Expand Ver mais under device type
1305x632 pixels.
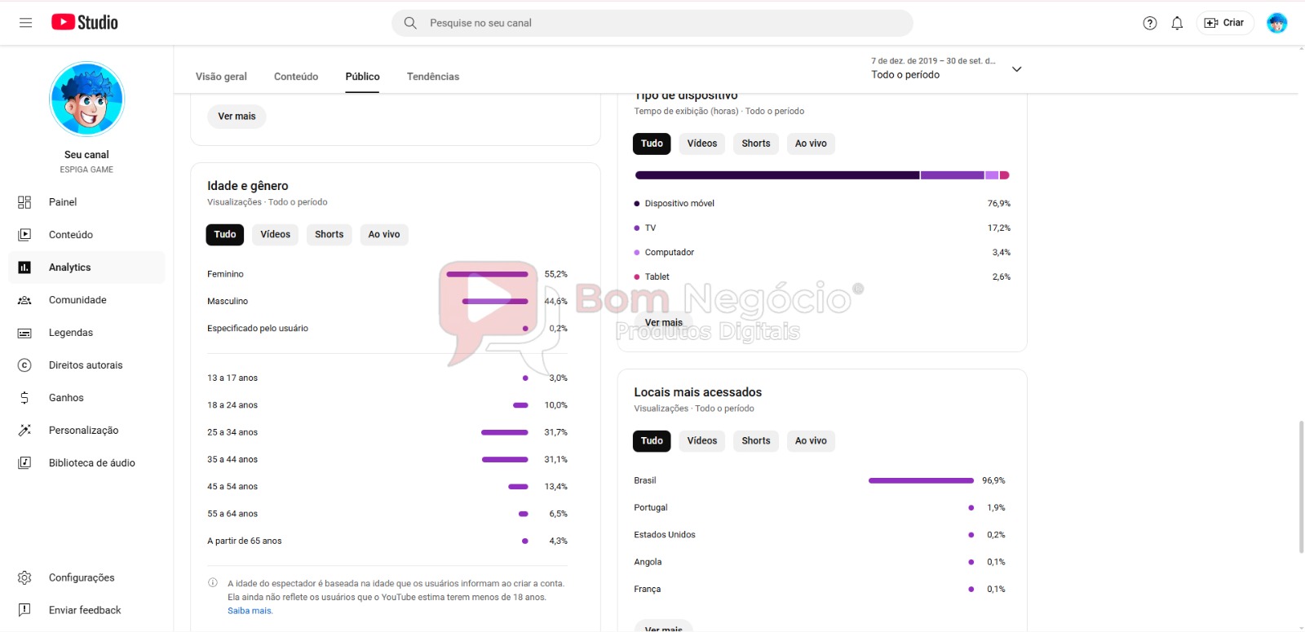[663, 323]
